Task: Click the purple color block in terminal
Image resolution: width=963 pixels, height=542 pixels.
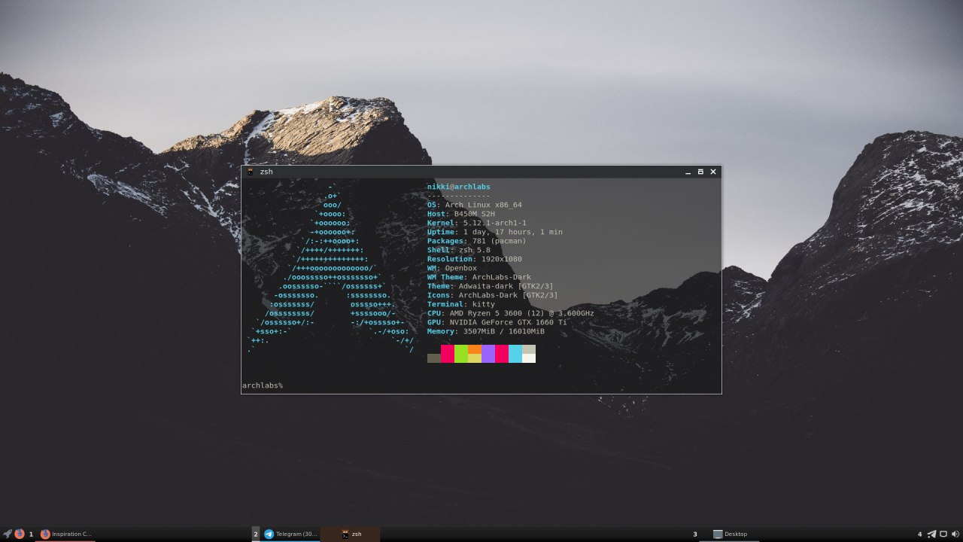Action: [x=488, y=354]
